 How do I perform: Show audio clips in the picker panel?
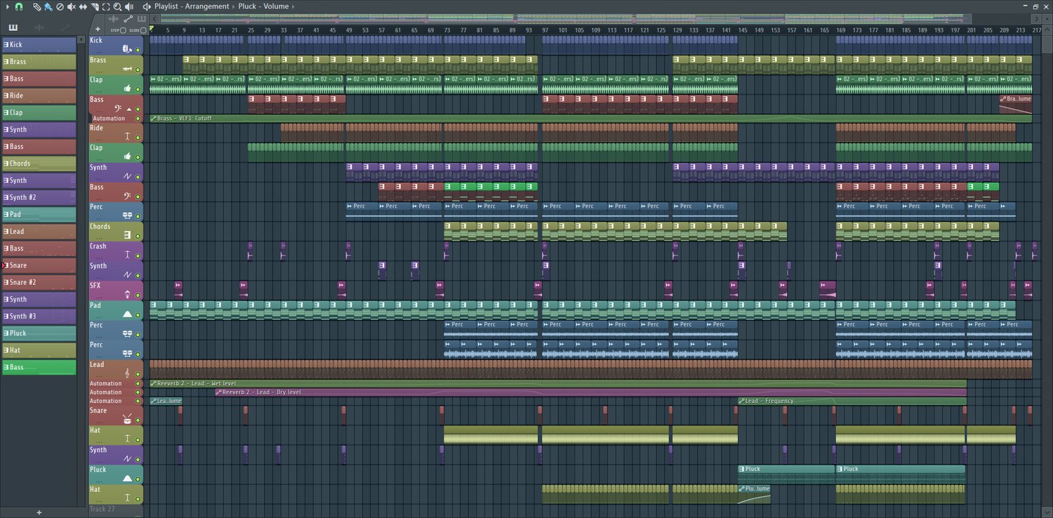(x=39, y=27)
